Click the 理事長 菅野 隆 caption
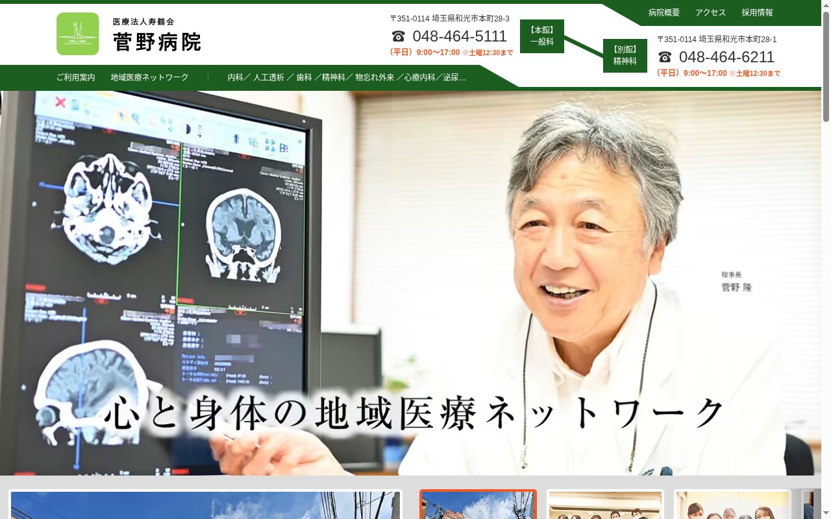831x519 pixels. [x=736, y=282]
